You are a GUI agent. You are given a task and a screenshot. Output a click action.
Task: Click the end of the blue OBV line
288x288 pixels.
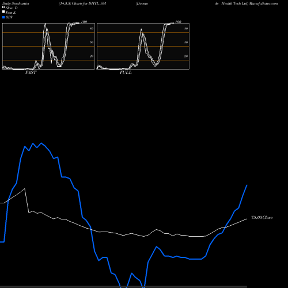point(247,185)
